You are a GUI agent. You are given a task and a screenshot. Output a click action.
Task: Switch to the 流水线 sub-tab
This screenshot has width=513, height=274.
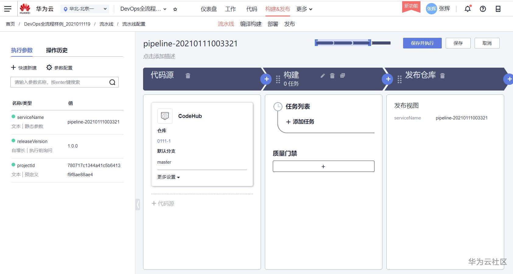226,24
